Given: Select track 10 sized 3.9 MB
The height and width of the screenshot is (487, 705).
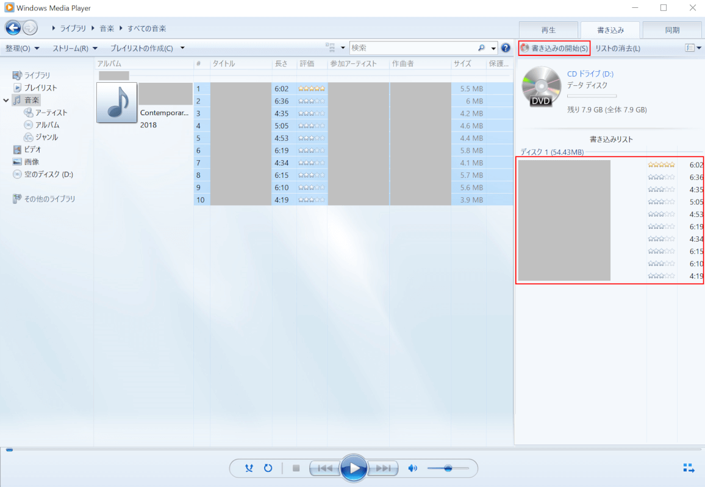Looking at the screenshot, I should pyautogui.click(x=353, y=200).
